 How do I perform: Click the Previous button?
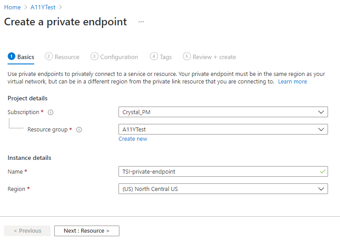point(27,231)
